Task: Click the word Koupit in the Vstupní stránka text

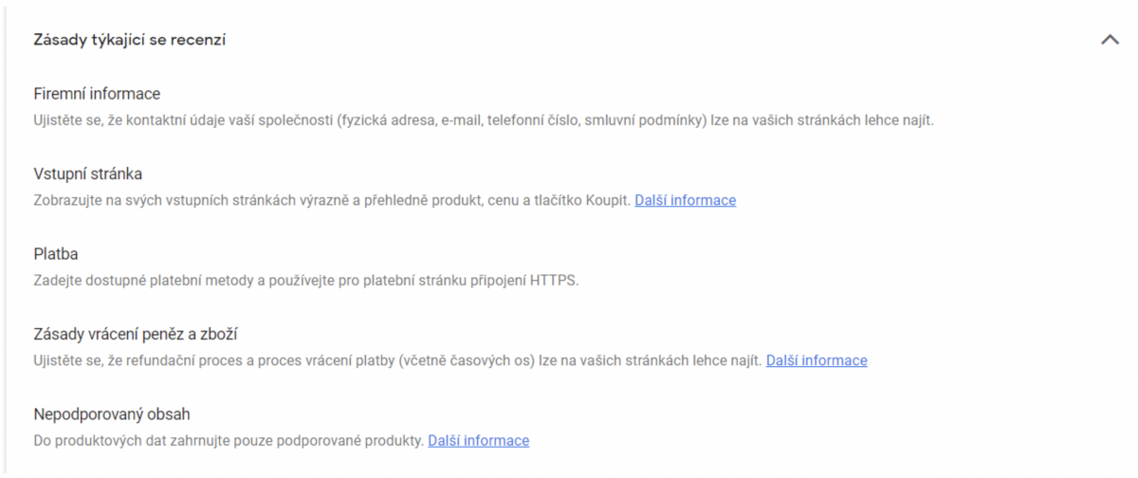Action: [x=605, y=200]
